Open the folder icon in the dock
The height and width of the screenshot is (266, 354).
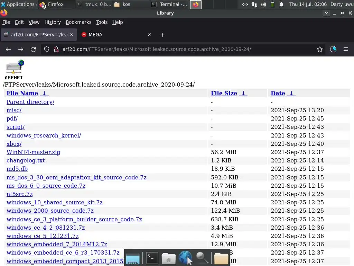[x=221, y=258]
